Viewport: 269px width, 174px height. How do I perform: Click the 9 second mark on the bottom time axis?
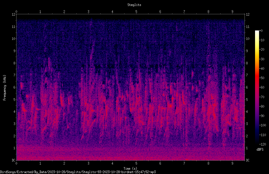tap(232, 163)
